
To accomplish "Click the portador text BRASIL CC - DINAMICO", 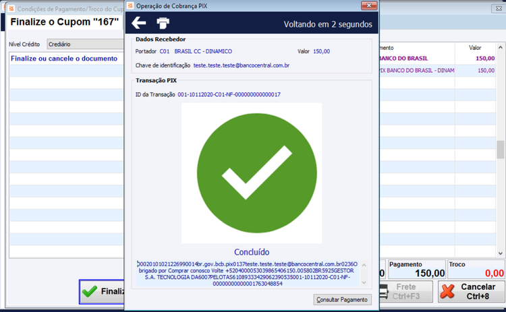I will coord(203,51).
